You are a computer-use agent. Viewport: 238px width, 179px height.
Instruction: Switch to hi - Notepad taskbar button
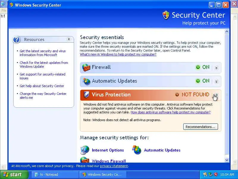pyautogui.click(x=55, y=175)
